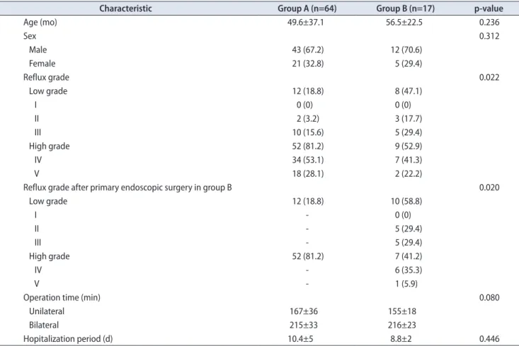This screenshot has width=519, height=346.
Task: Click the 'Female' row label
Action: 42,64
